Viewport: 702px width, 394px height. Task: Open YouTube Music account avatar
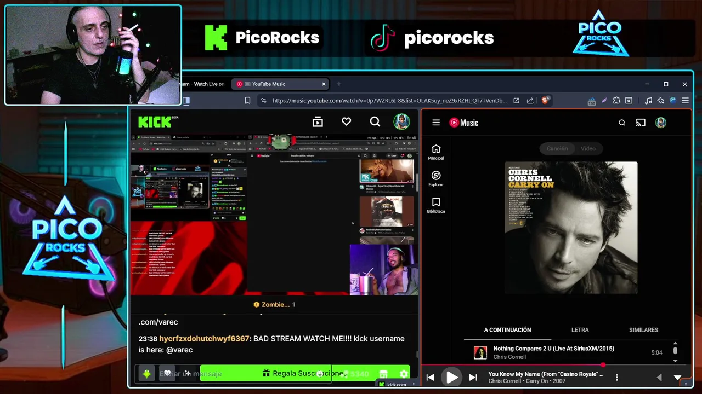660,123
